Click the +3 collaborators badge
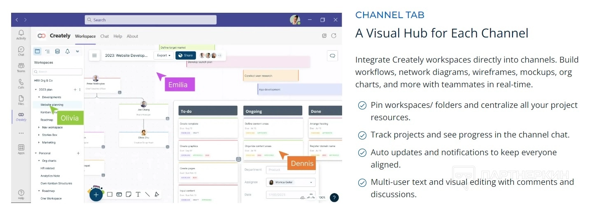The width and height of the screenshot is (590, 212). [x=219, y=55]
